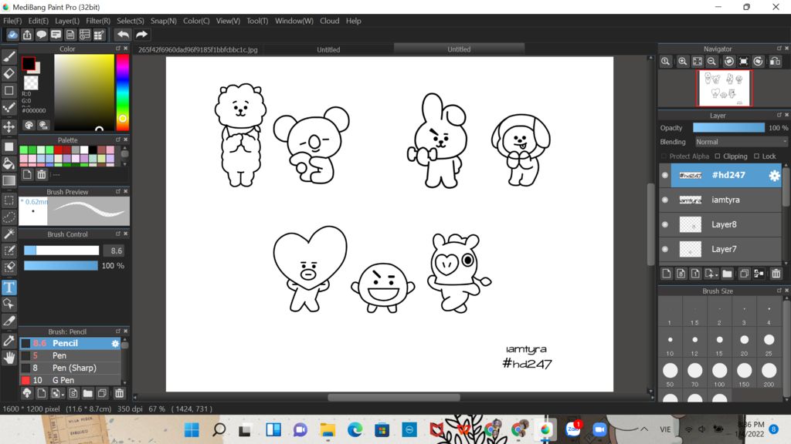Undock the Navigator panel
This screenshot has width=791, height=444.
pyautogui.click(x=779, y=49)
